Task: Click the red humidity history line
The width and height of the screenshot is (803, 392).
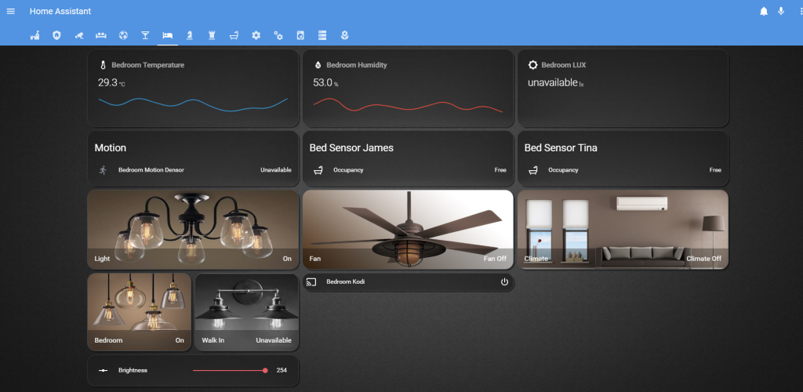Action: [x=408, y=105]
